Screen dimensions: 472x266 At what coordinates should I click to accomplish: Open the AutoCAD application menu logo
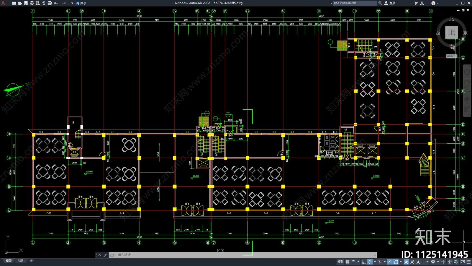point(3,3)
